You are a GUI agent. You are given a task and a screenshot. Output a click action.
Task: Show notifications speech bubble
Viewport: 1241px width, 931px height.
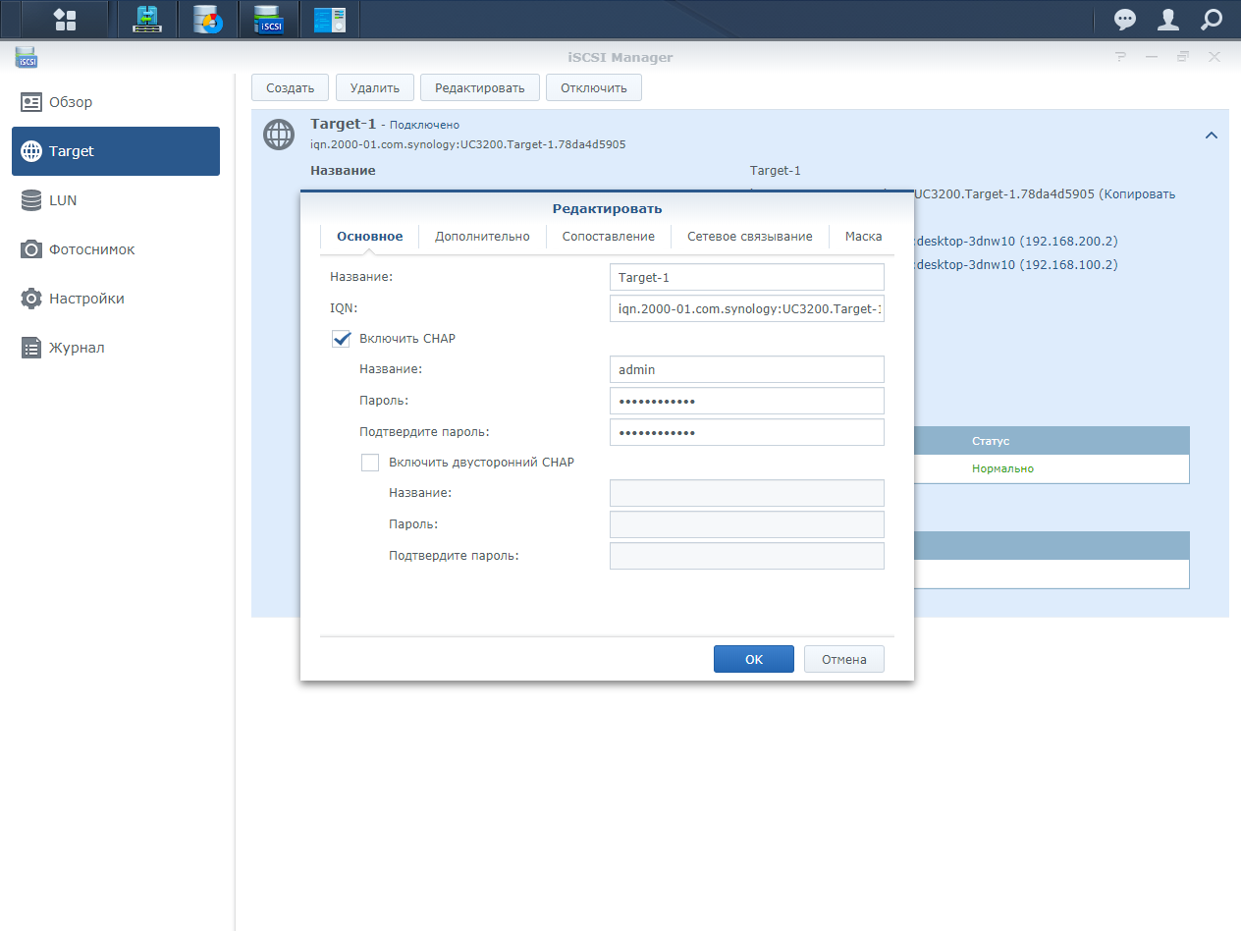1125,20
